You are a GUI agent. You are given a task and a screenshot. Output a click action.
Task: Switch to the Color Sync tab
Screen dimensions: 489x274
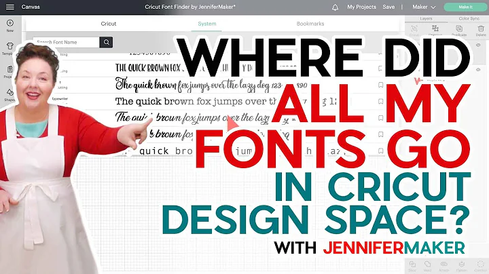click(469, 19)
